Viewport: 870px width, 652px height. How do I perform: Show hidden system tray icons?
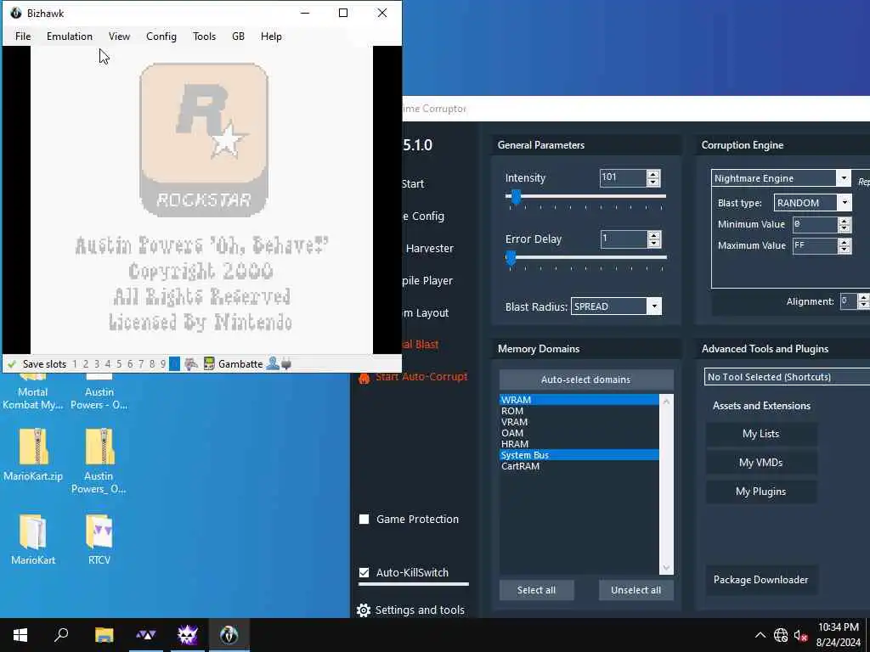point(760,635)
